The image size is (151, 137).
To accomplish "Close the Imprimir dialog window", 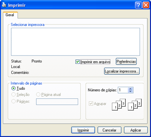I will (146, 5).
